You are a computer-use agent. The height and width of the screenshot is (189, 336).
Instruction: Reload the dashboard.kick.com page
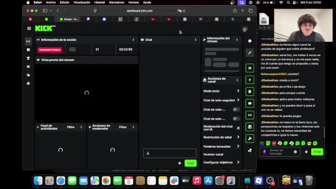click(184, 11)
